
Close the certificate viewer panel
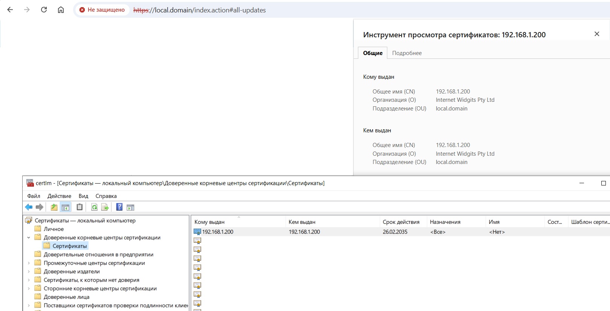pos(597,34)
